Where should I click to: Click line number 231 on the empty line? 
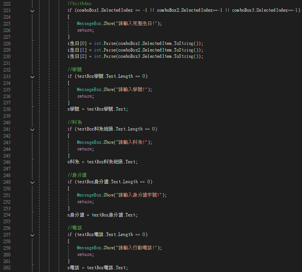coord(7,63)
